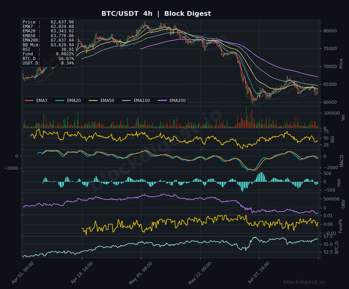Click the Fund% axis label
Image resolution: width=349 pixels, height=289 pixels.
point(340,226)
